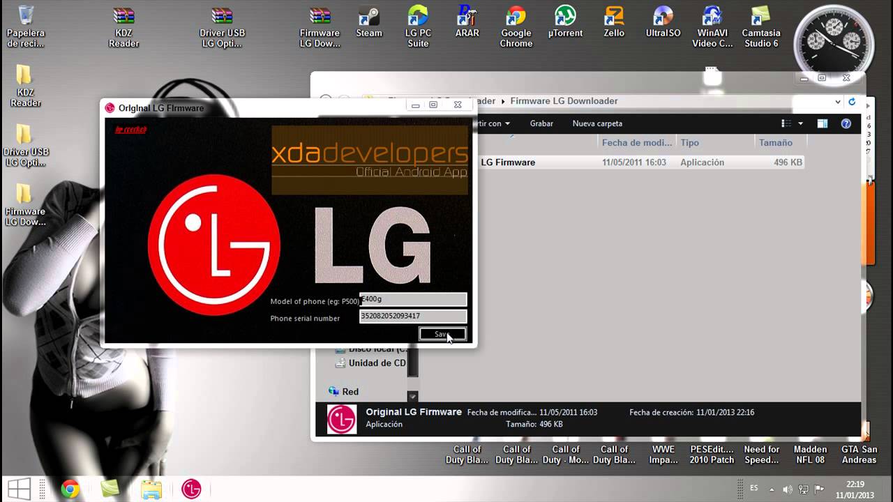Open the Compartir con dropdown in Explorer
The width and height of the screenshot is (893, 502).
point(492,123)
